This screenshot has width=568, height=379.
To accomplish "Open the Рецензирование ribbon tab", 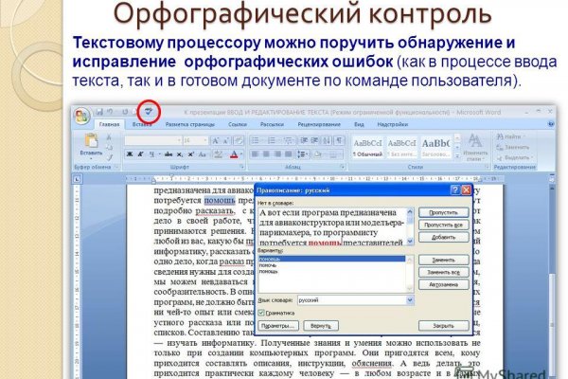I will [318, 124].
